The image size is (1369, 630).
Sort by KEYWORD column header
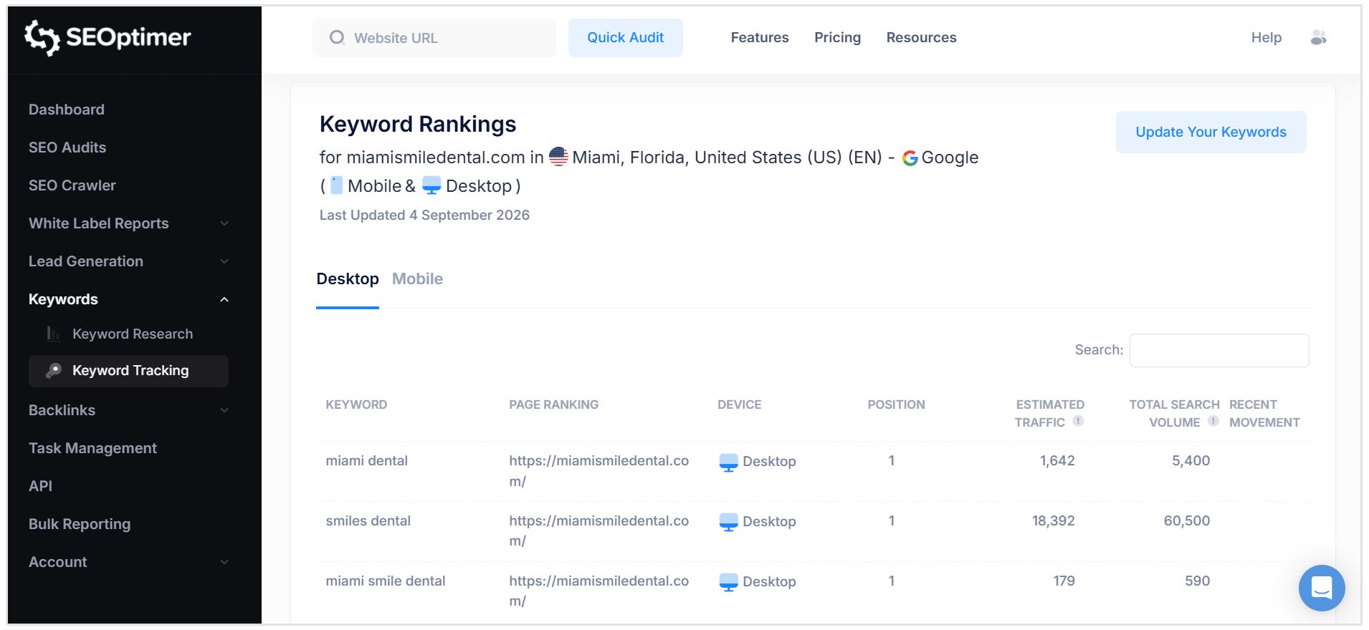point(356,404)
